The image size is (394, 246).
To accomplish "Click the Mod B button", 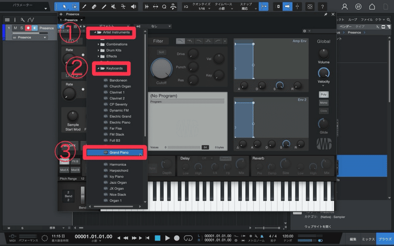I will tap(75, 170).
